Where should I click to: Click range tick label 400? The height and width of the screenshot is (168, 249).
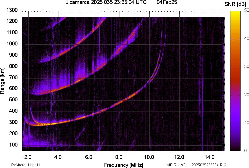pyautogui.click(x=13, y=111)
